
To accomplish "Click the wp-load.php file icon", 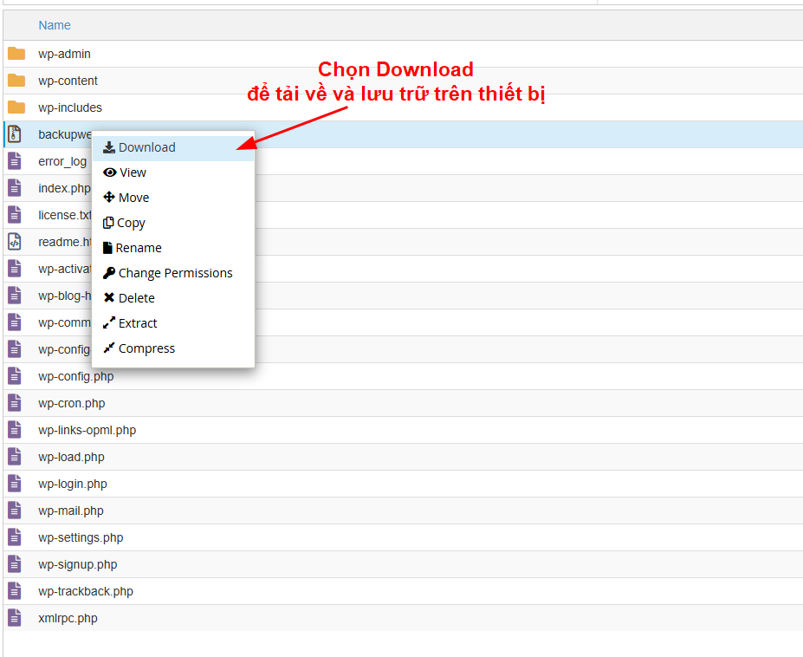I will click(15, 457).
